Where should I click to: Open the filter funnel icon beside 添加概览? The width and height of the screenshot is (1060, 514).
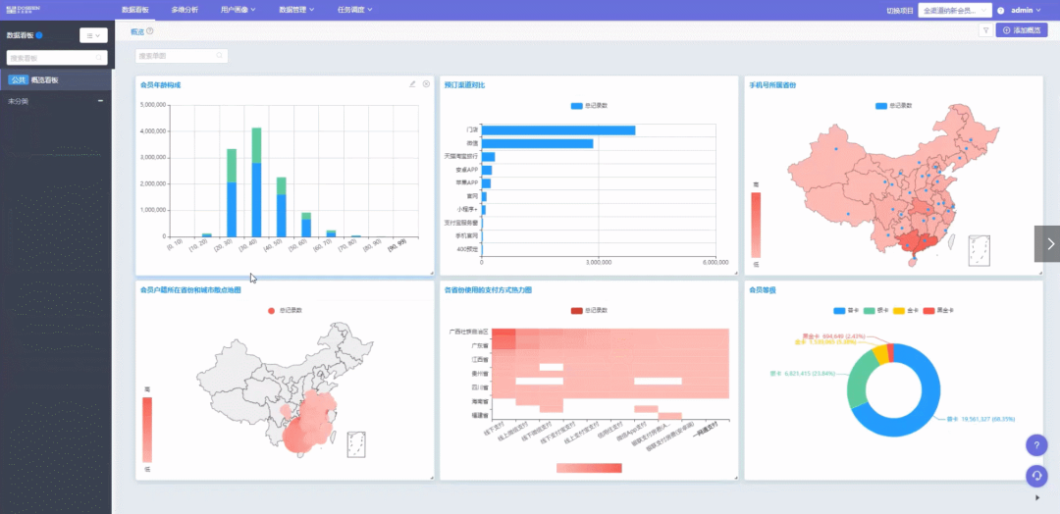pos(985,30)
